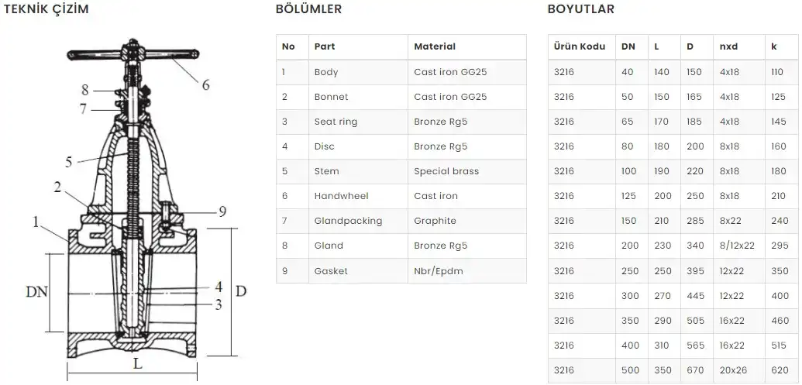The image size is (802, 385).
Task: Select the 'Glandpacking' part cell
Action: tap(348, 221)
